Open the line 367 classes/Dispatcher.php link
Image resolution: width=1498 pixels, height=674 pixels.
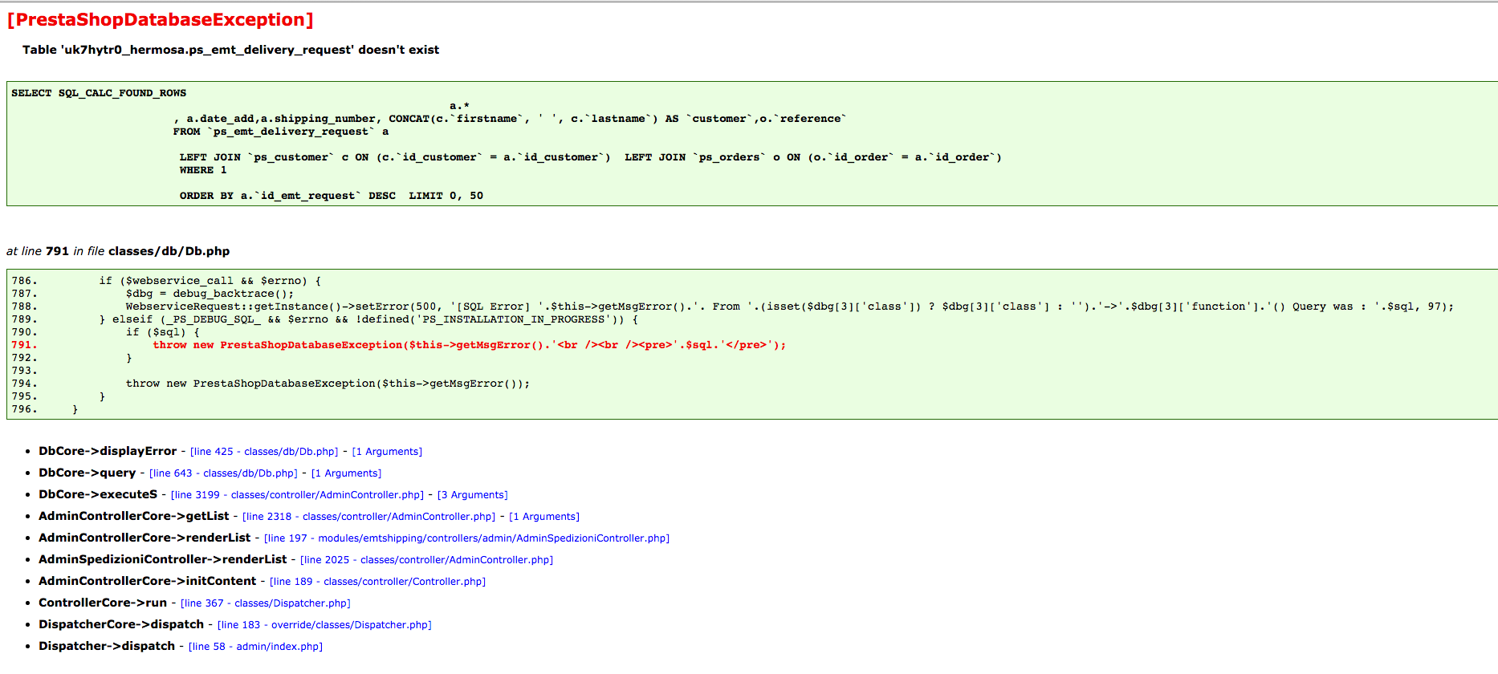(266, 603)
